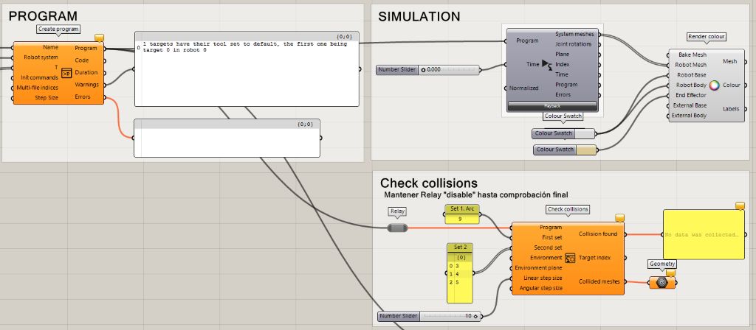Select the Set 2 list panel
The height and width of the screenshot is (330, 756).
tap(460, 273)
